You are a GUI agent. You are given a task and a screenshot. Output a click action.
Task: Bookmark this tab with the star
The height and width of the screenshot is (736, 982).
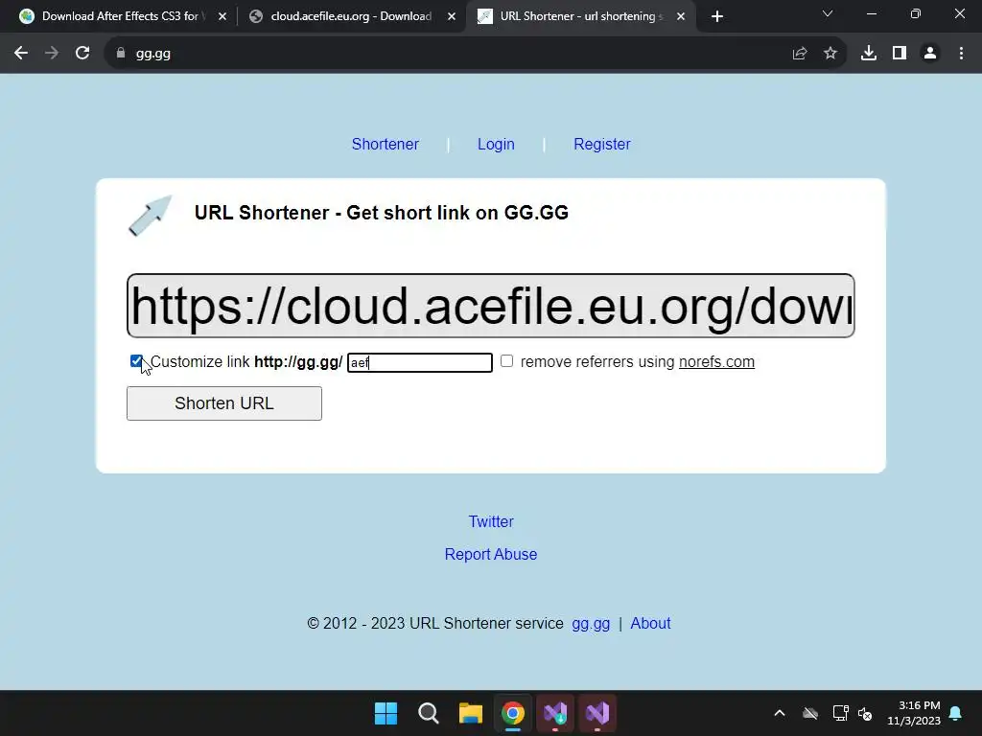830,54
